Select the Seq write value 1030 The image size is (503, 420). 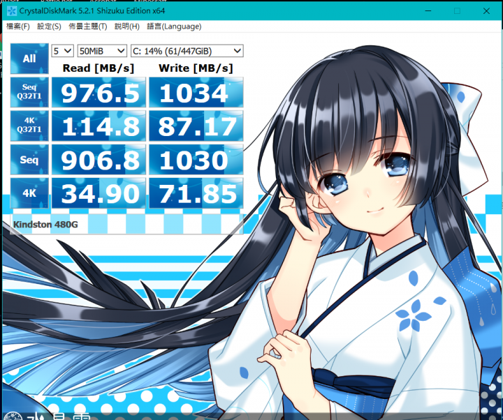[x=196, y=160]
